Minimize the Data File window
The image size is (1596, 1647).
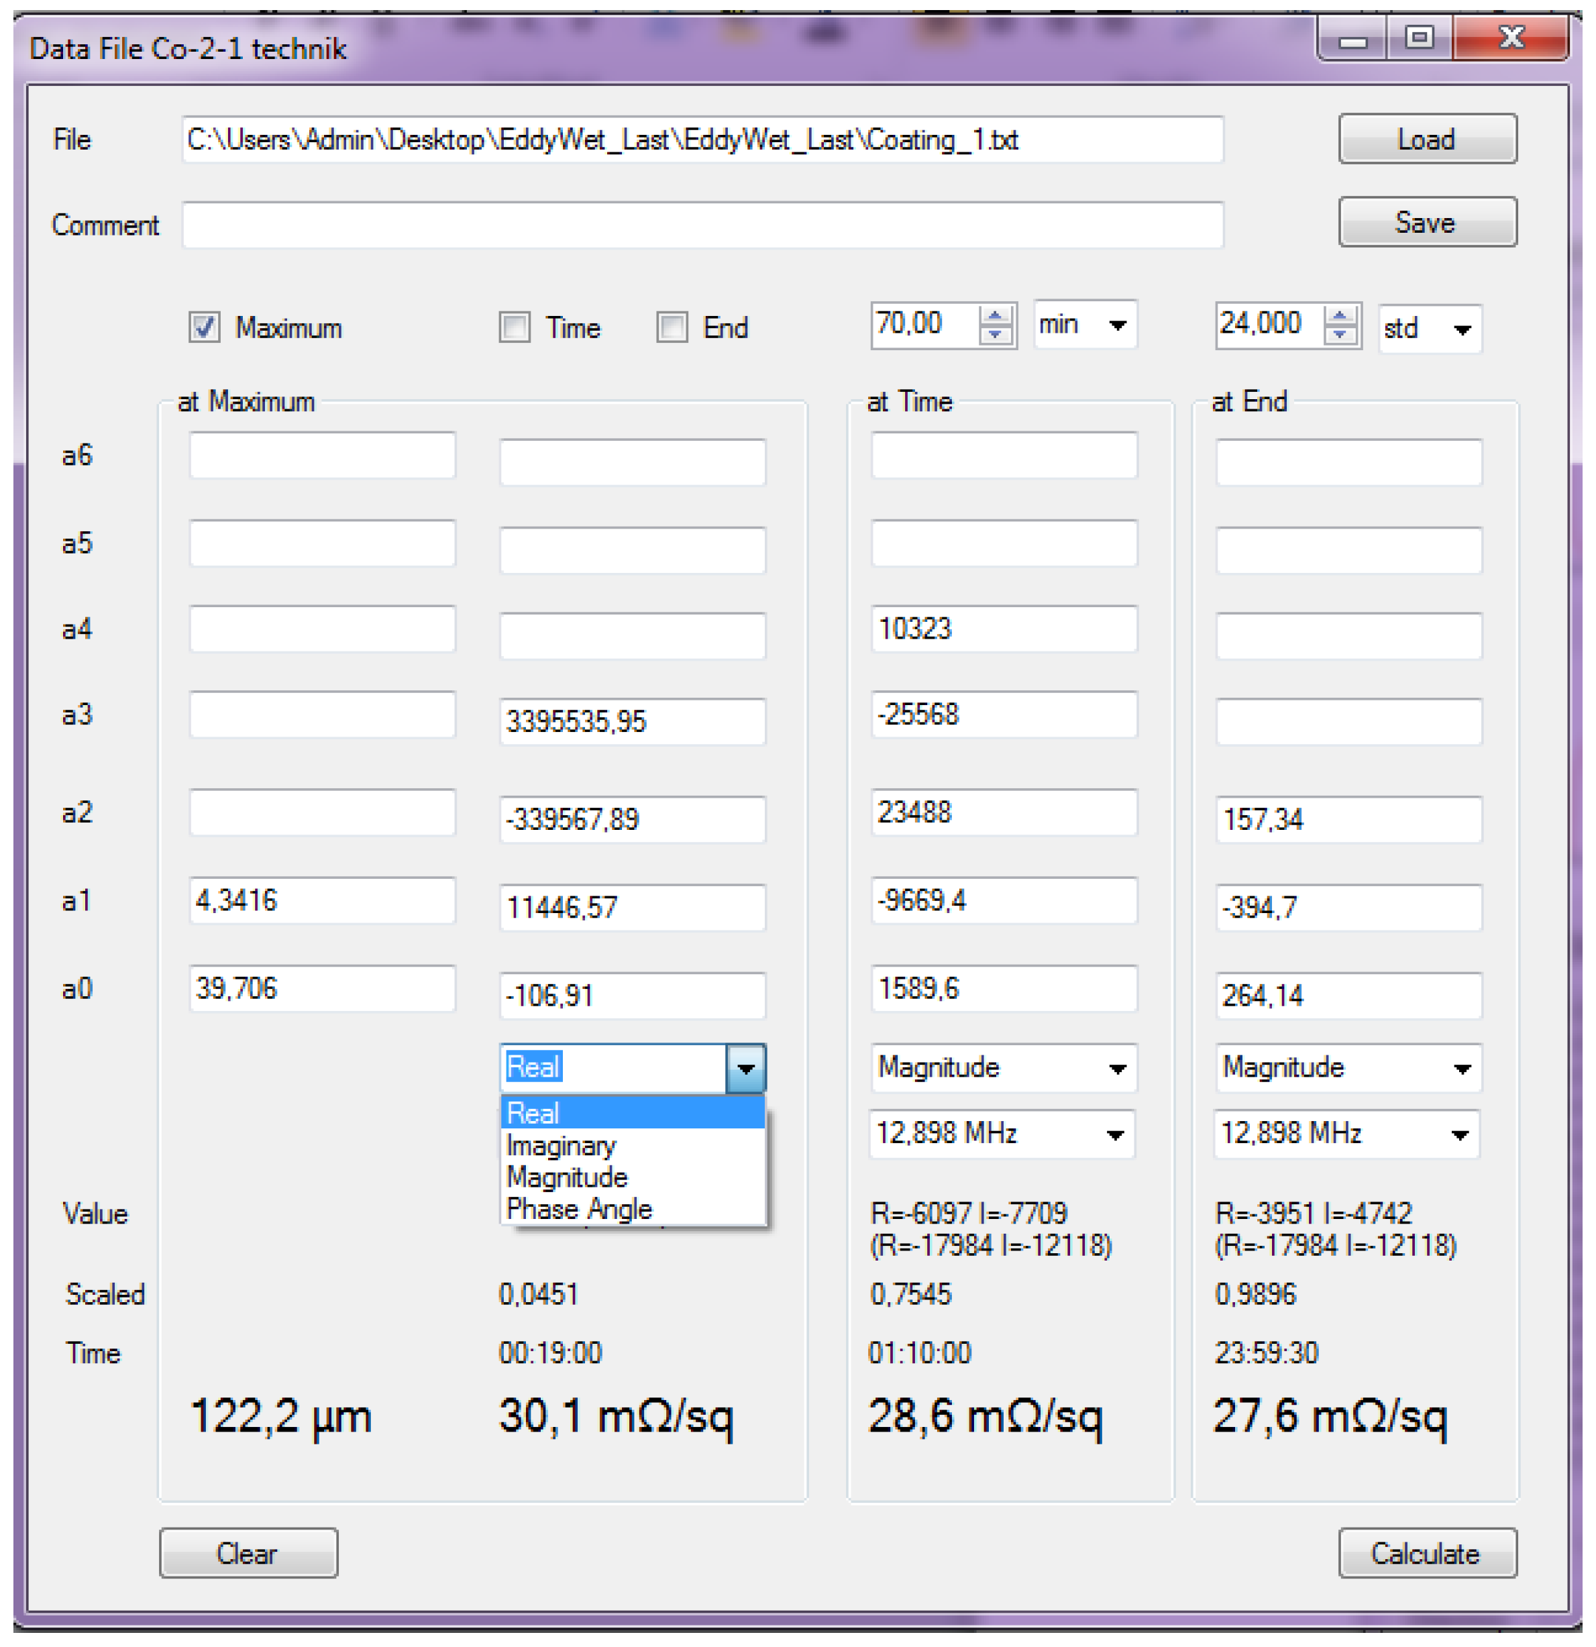click(x=1352, y=39)
